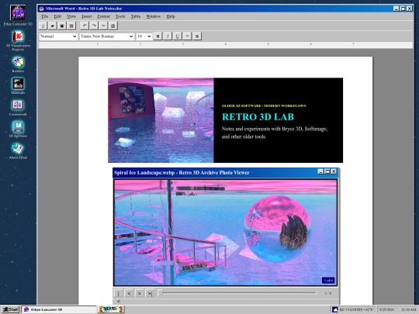Click the Retro 3D Lab banner image

click(x=161, y=120)
